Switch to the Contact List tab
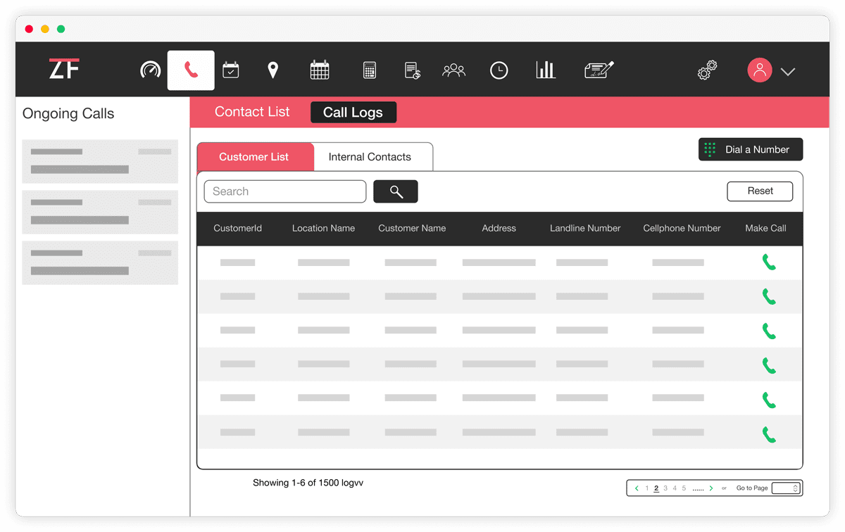This screenshot has width=845, height=532. point(252,112)
